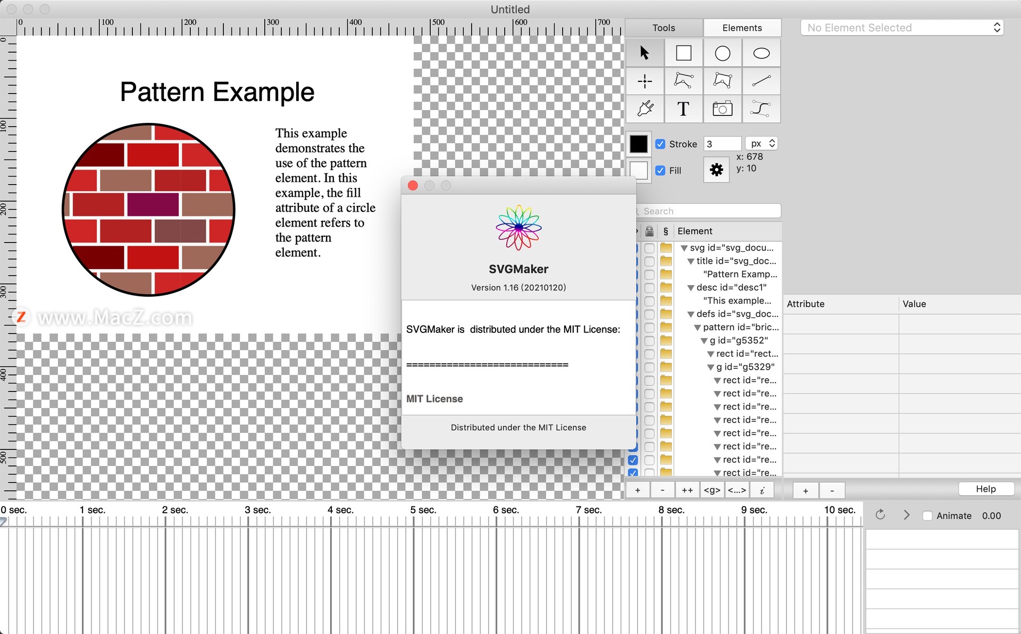Select the camera image tool
1021x634 pixels.
click(x=722, y=109)
